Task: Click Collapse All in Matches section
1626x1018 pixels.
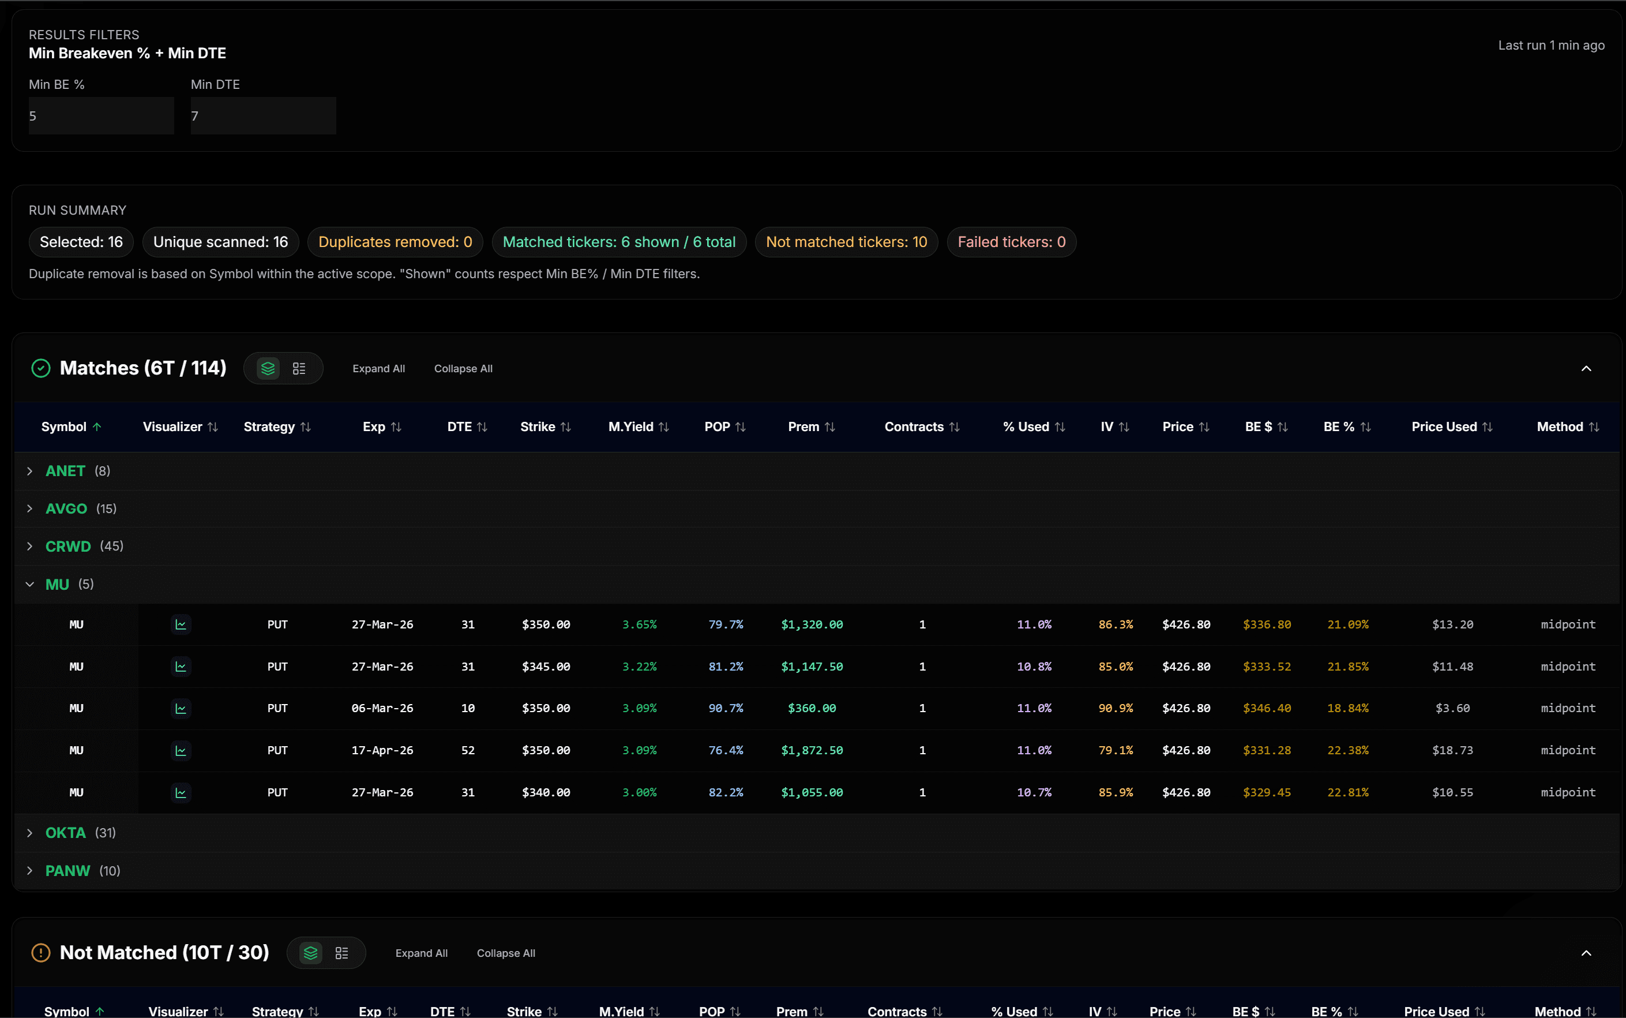Action: pyautogui.click(x=463, y=368)
